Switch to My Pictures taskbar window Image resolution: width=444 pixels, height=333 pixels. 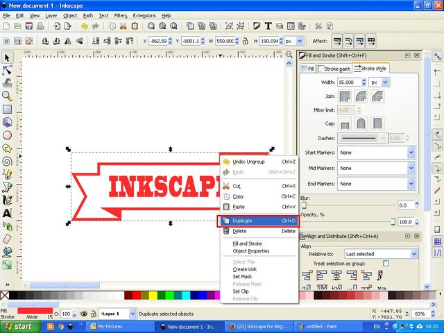coord(121,327)
